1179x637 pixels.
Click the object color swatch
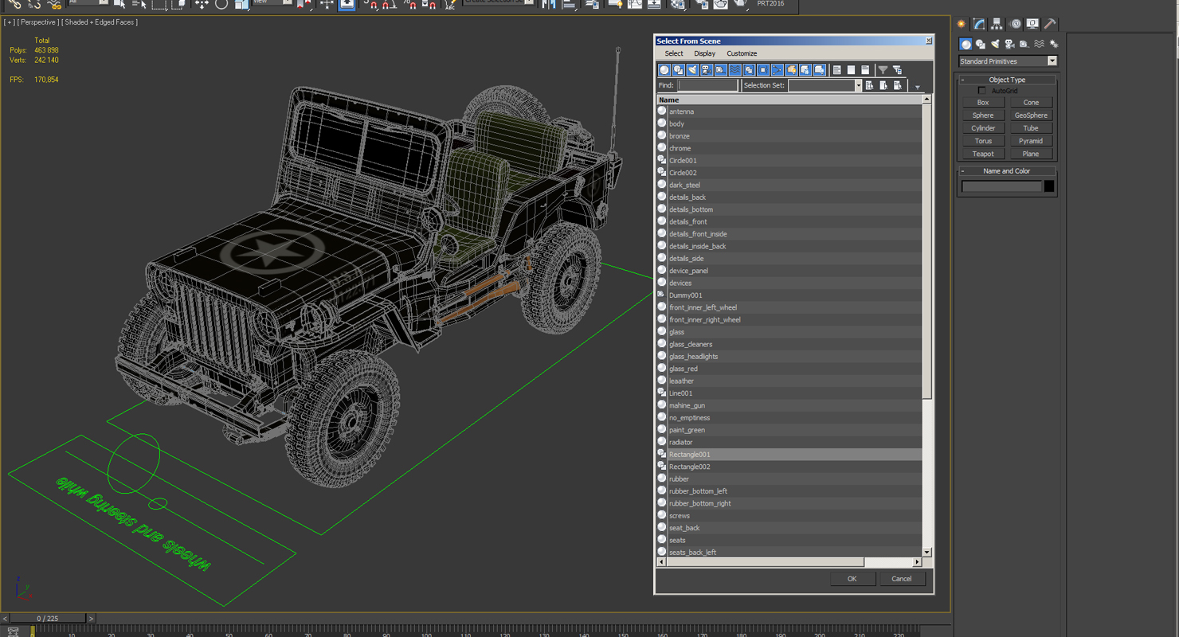(x=1049, y=186)
